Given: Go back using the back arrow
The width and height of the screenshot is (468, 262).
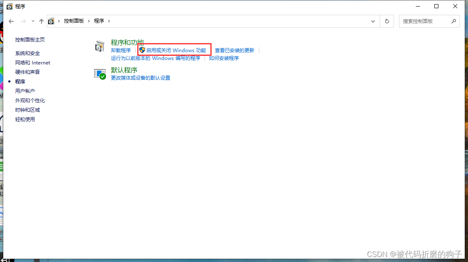Looking at the screenshot, I should [11, 21].
